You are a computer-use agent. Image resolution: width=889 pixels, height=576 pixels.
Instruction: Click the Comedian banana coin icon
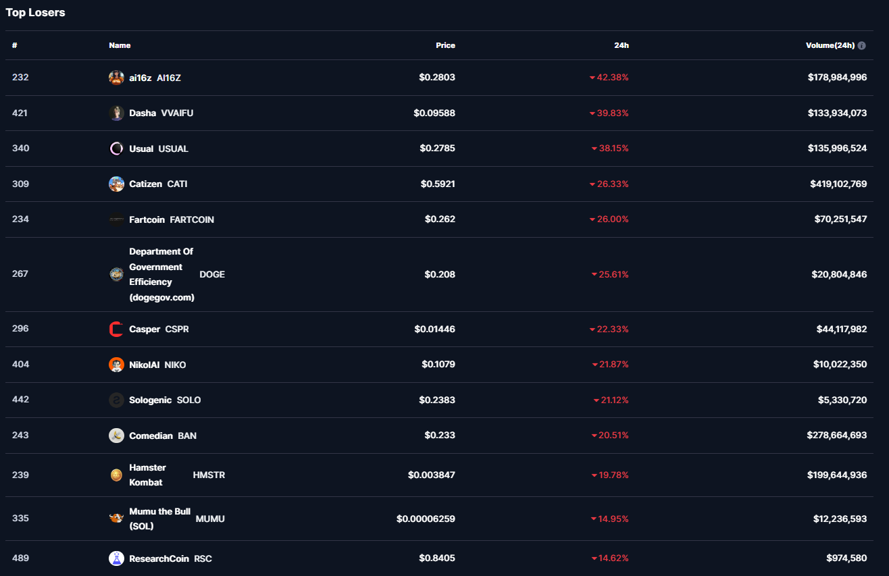click(x=116, y=436)
